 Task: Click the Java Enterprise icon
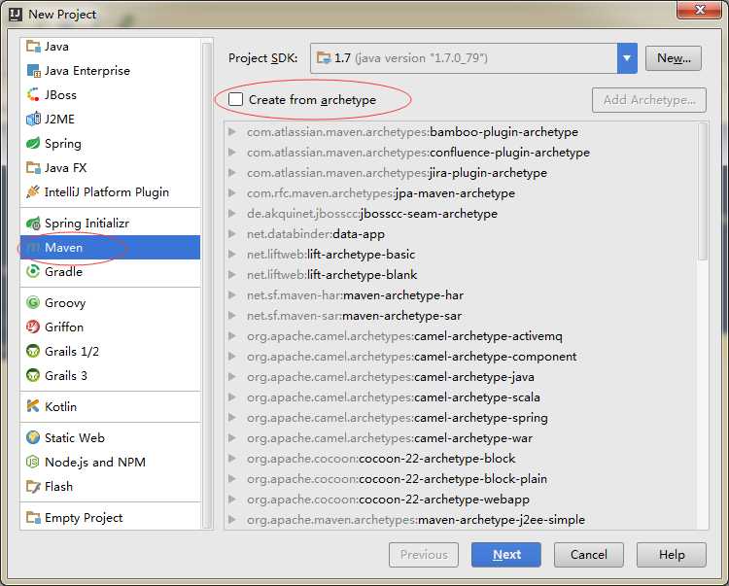coord(33,71)
